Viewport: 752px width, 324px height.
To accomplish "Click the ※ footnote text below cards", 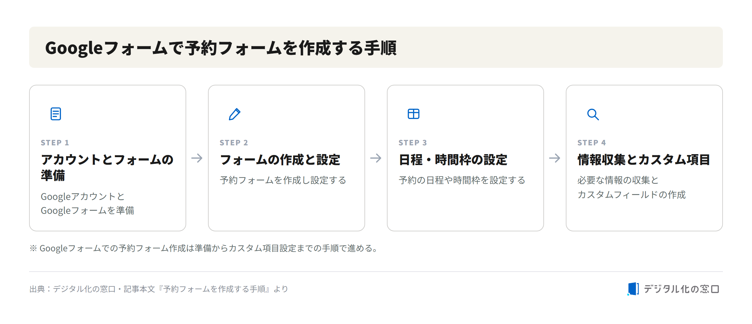I will pyautogui.click(x=204, y=248).
